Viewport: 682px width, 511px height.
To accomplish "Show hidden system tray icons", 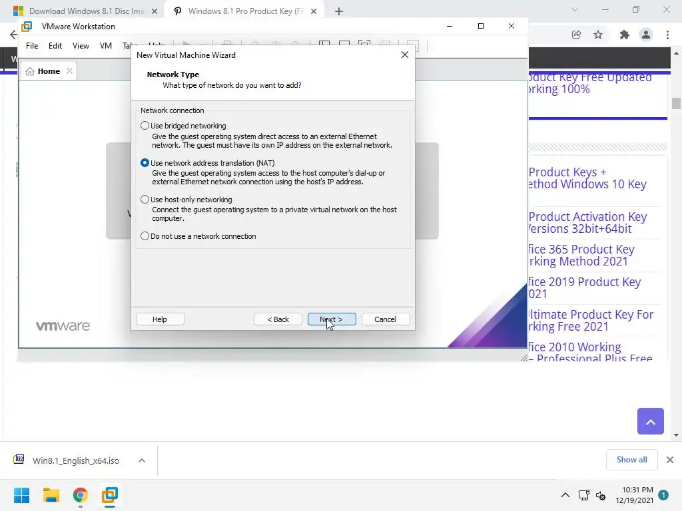I will point(565,495).
